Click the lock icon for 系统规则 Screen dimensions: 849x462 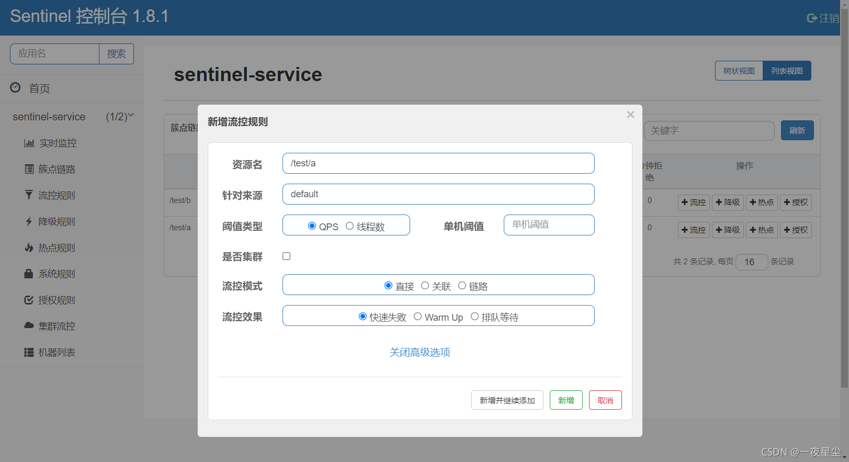(x=29, y=274)
